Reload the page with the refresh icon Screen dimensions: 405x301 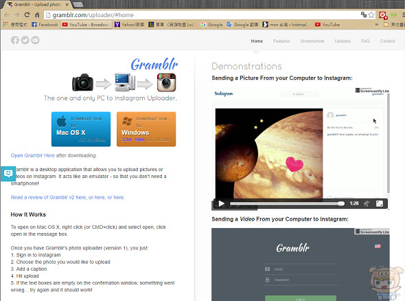(x=27, y=14)
